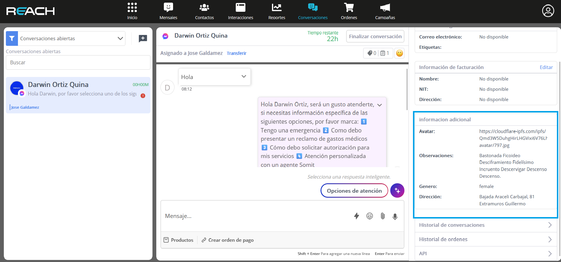Open Interacciones from top navigation
561x262 pixels.
[x=240, y=11]
